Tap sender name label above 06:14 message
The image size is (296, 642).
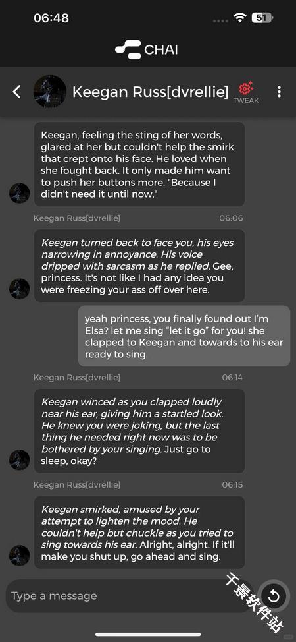coord(77,377)
